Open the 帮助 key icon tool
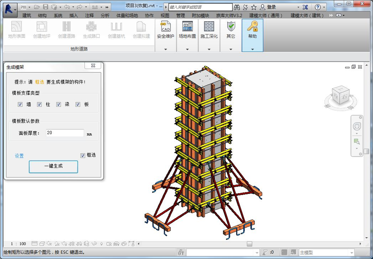Screen dimensions: 373x259 [x=252, y=35]
